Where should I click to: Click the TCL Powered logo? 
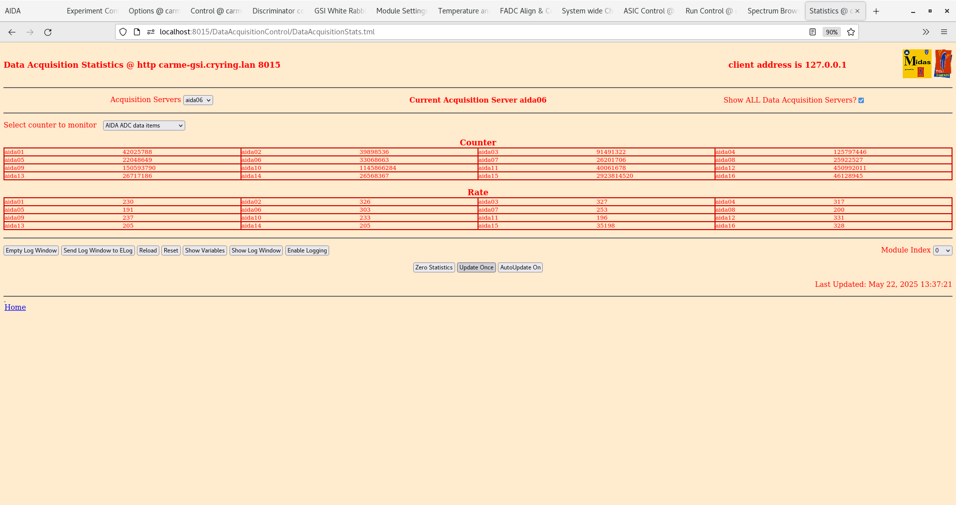point(944,63)
